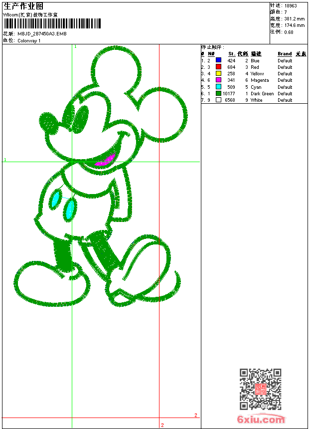Click the 元素 column header
Screen dimensions: 309x429
pos(301,54)
